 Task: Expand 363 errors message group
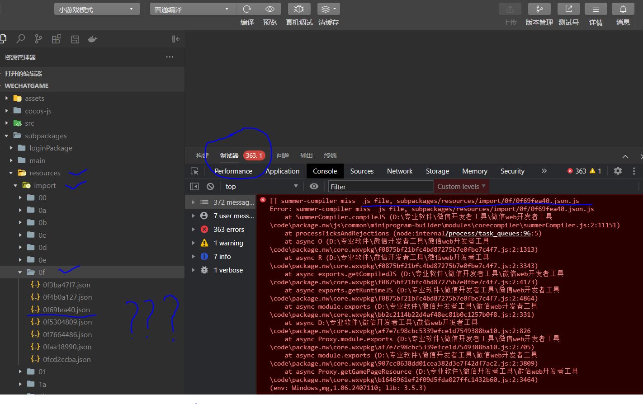[193, 230]
